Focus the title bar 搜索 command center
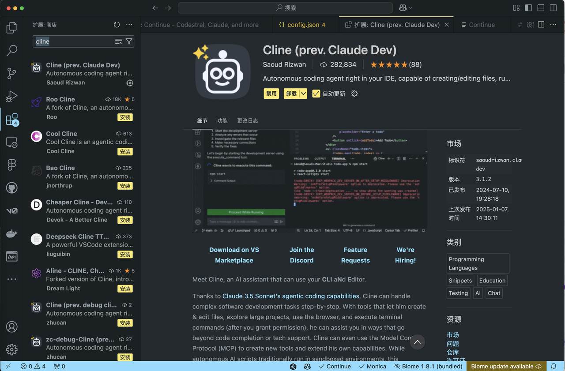This screenshot has height=371, width=565. point(285,8)
